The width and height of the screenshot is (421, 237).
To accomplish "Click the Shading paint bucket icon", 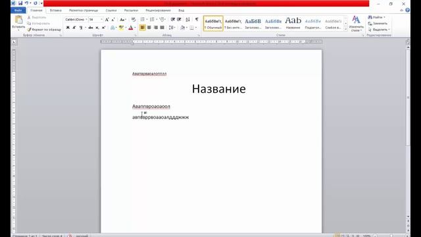I will (x=183, y=28).
